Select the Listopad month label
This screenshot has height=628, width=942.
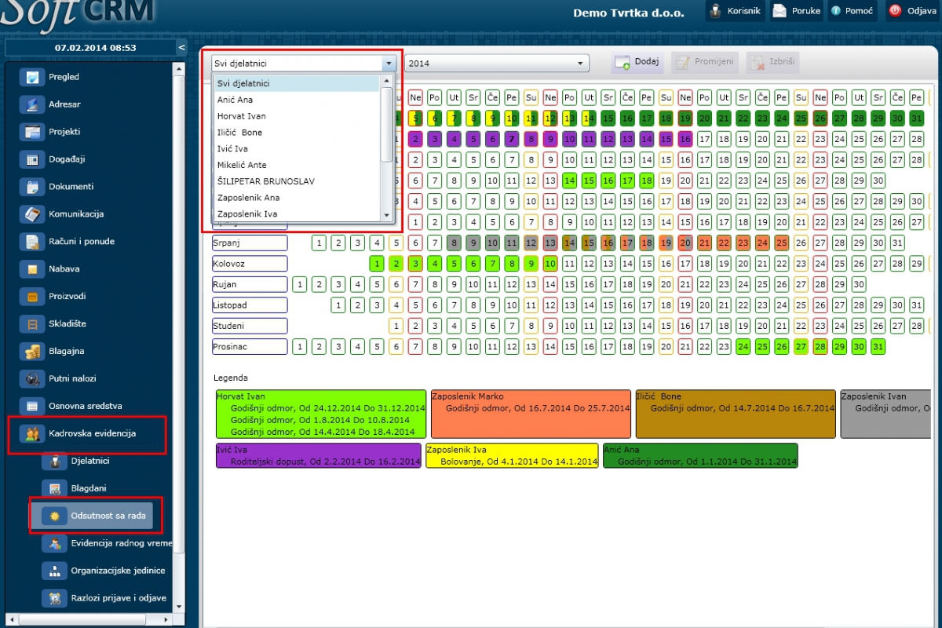point(250,305)
